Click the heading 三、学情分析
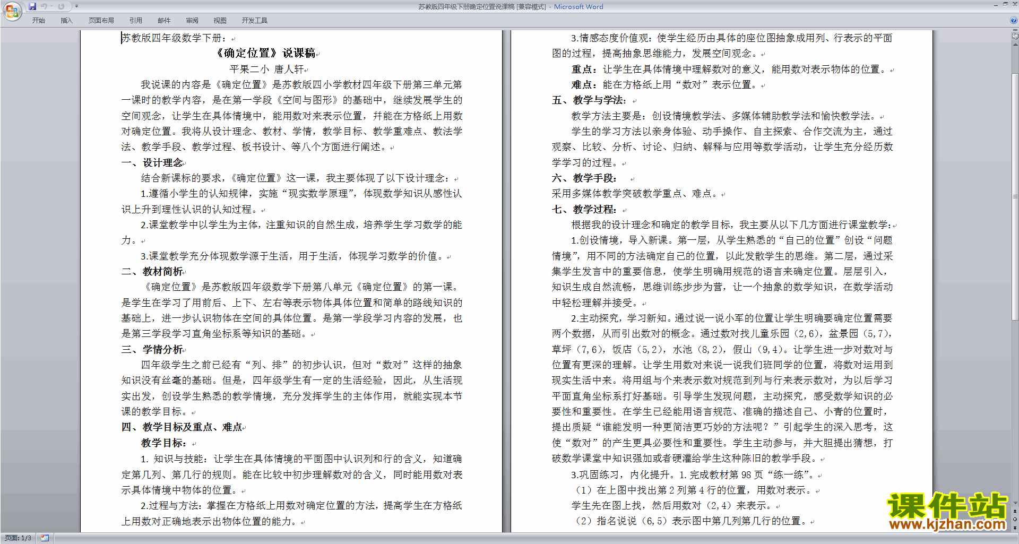Screen dimensions: 1019x544 pos(152,349)
